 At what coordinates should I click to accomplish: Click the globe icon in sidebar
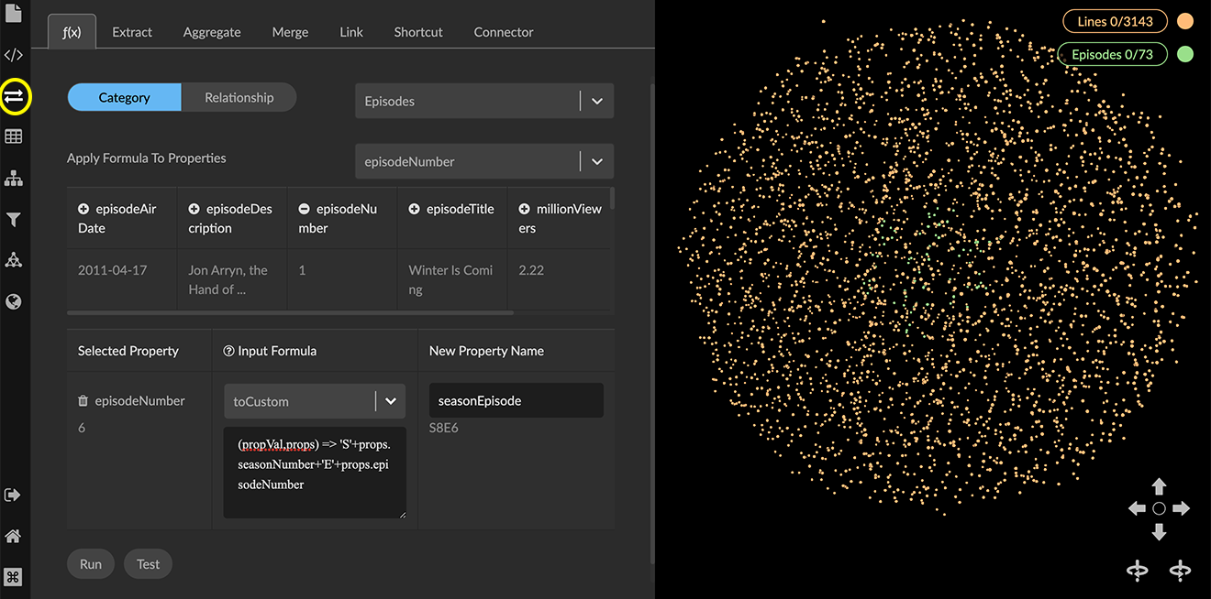pos(14,301)
